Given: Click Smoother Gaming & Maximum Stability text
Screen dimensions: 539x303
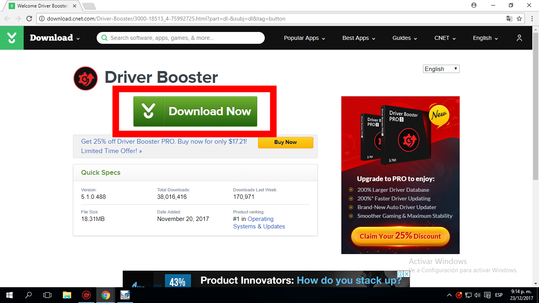Looking at the screenshot, I should 405,216.
